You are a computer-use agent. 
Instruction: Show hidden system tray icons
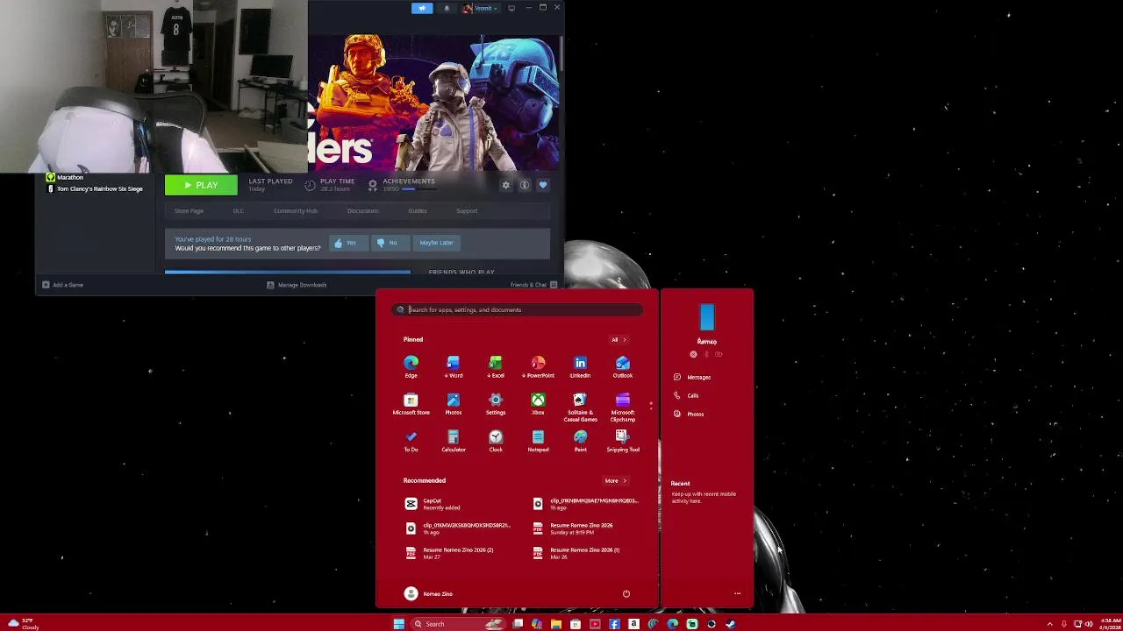1050,624
